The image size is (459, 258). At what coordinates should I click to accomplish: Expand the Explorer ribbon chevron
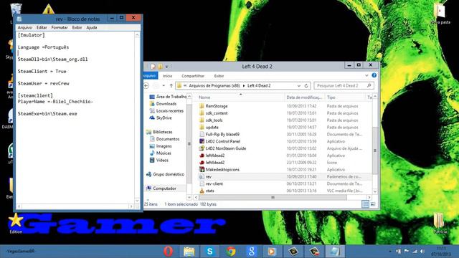pos(366,75)
